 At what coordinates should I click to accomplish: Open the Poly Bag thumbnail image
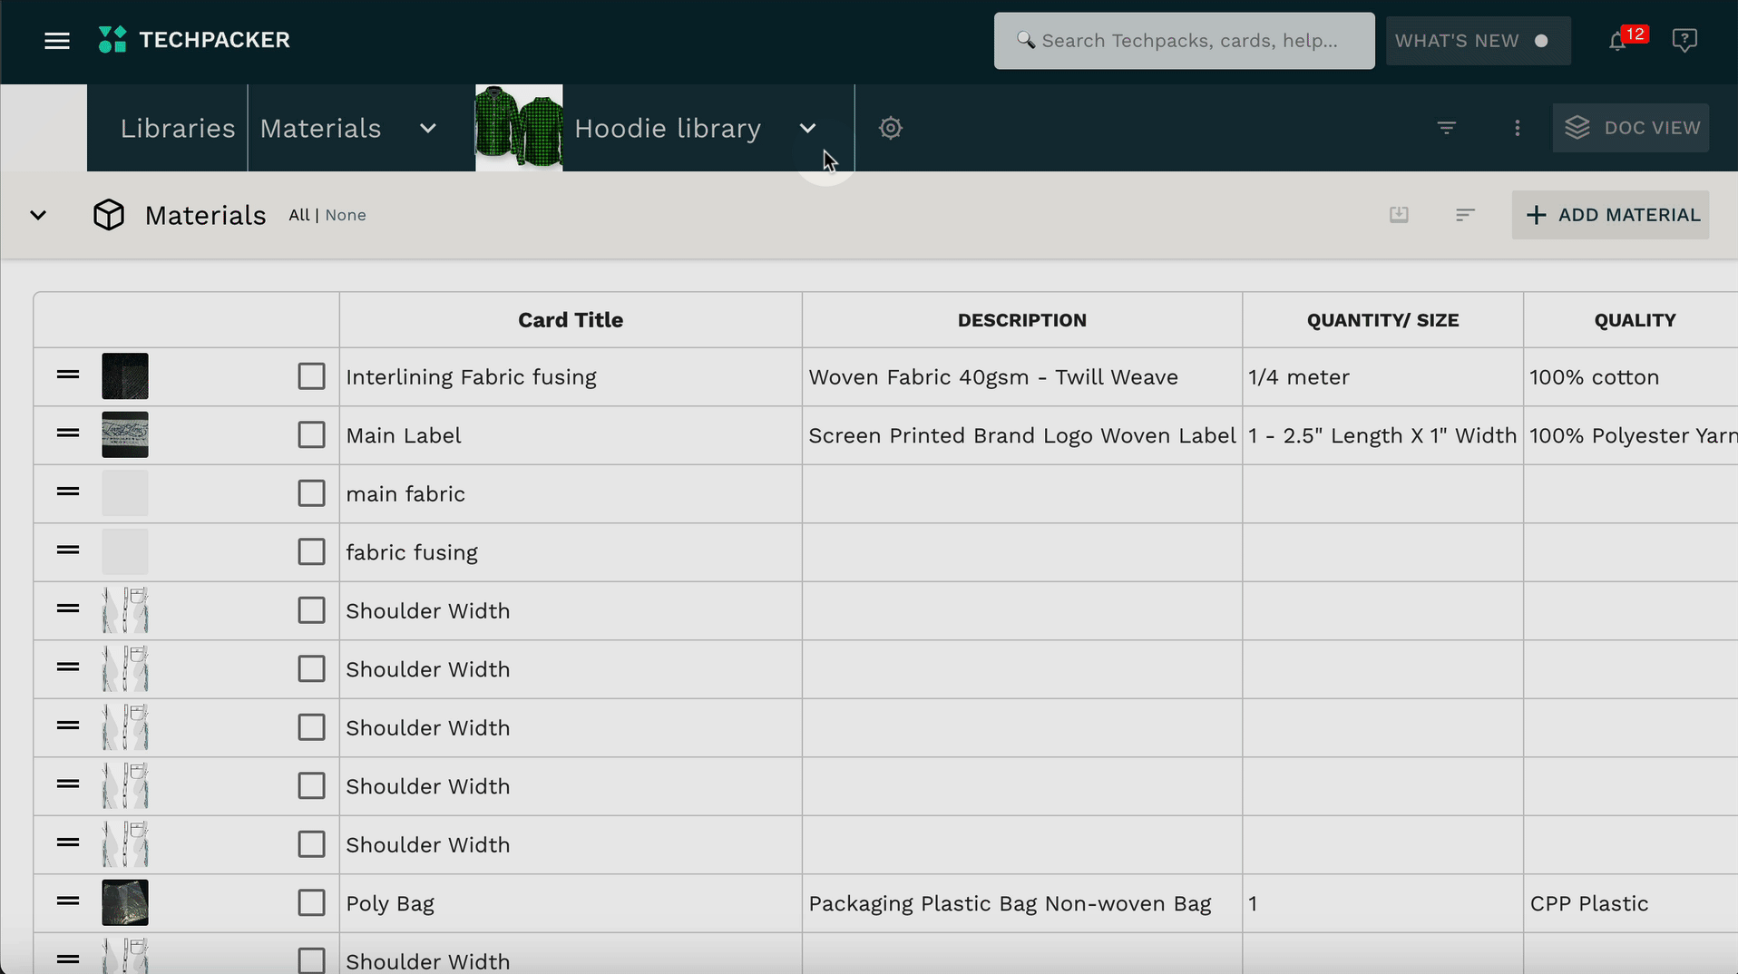pyautogui.click(x=125, y=902)
